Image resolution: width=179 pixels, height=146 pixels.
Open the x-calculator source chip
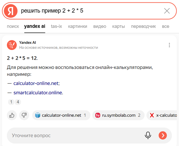[162, 115]
